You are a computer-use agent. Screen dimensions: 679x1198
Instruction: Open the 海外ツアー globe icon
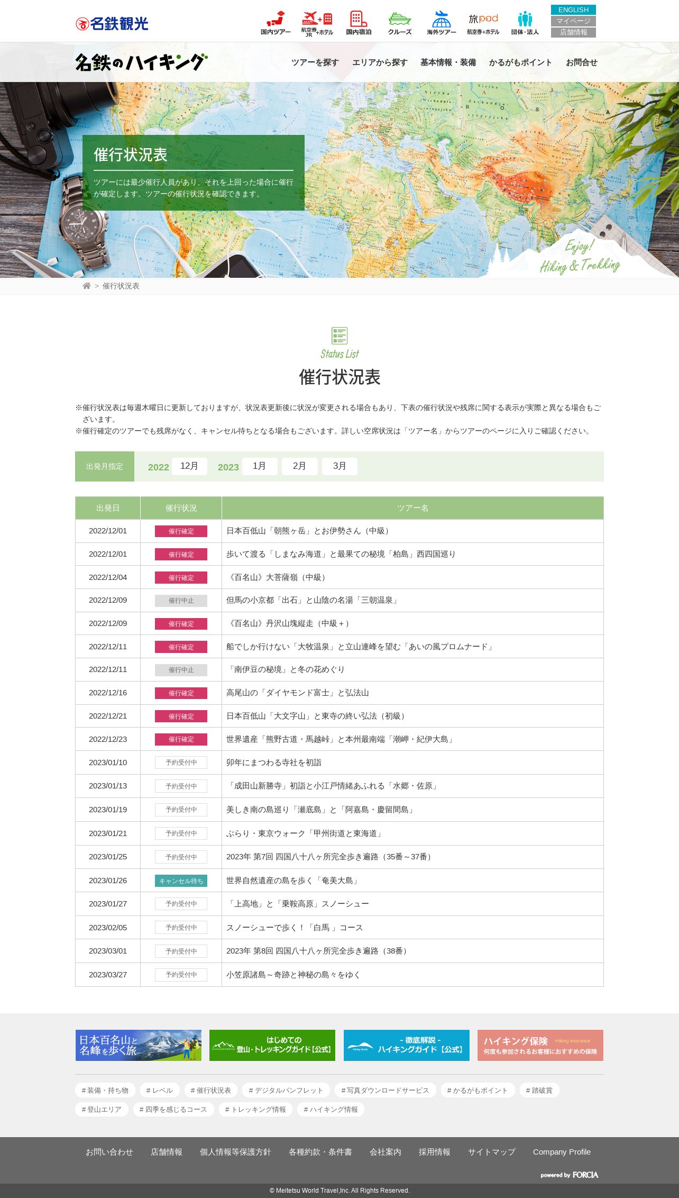(441, 23)
